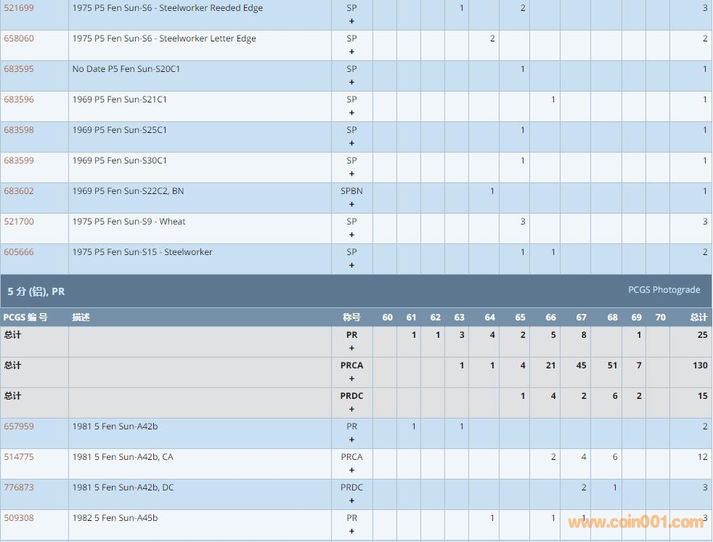Click PCGS number 657959 link

(x=19, y=426)
